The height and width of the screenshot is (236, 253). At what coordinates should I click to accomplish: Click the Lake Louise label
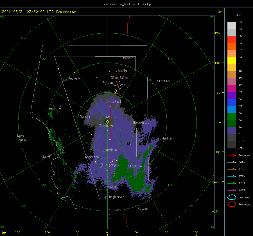click(22, 138)
